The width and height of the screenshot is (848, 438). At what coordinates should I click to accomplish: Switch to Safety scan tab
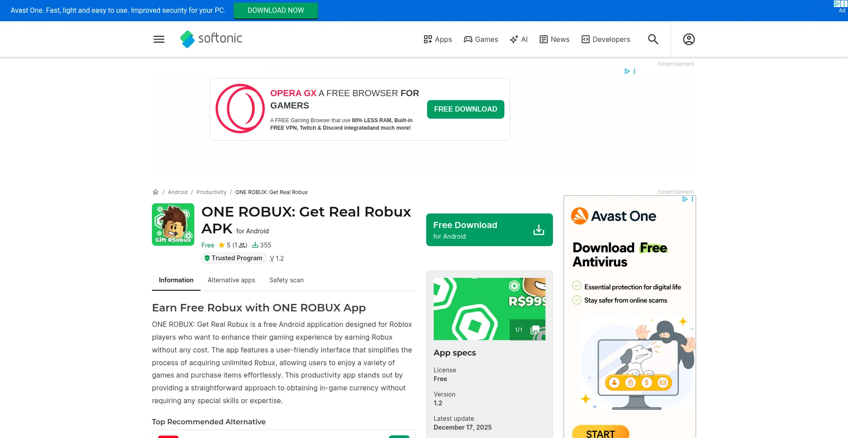point(287,280)
